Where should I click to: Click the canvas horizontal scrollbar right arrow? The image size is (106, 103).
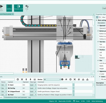(x=91, y=73)
